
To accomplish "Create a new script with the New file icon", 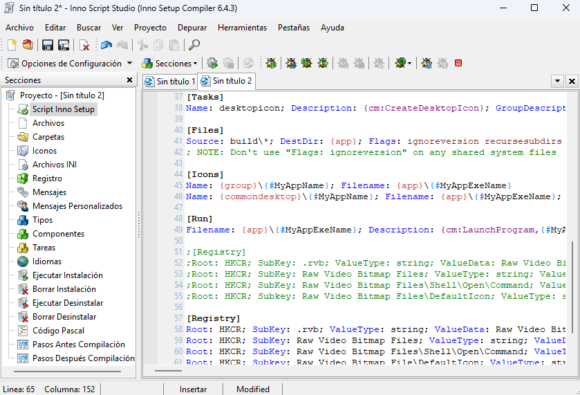I will 12,45.
